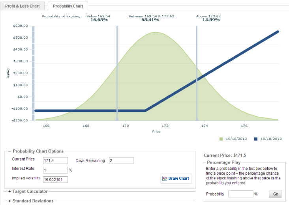Screen dimensions: 289x205
Task: Click into the Days Remaining field
Action: click(x=122, y=160)
